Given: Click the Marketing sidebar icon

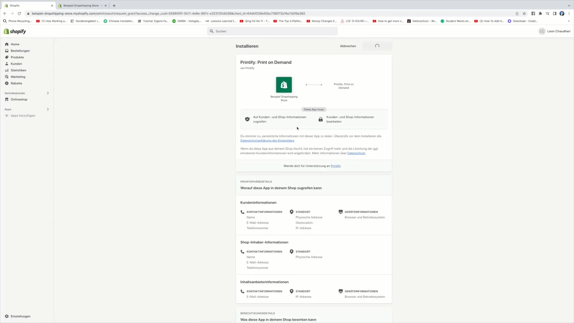Looking at the screenshot, I should (7, 77).
